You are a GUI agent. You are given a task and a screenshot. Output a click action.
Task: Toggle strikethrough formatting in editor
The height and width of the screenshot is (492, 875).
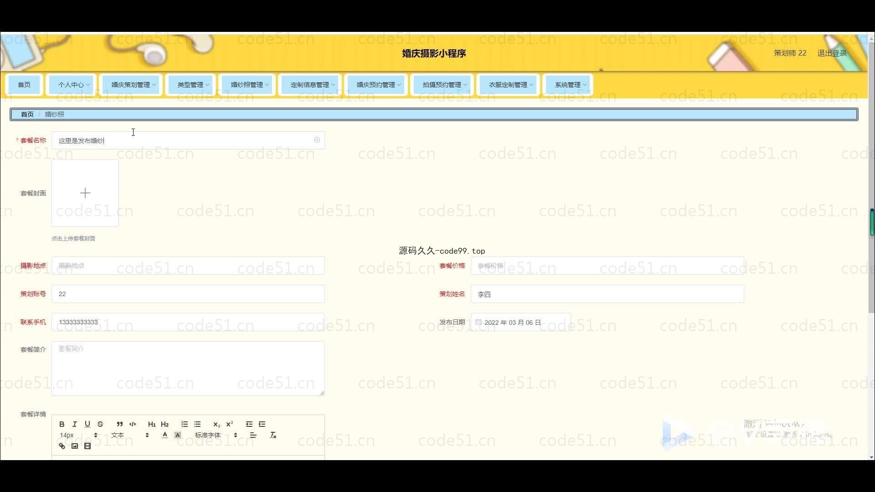(x=100, y=424)
